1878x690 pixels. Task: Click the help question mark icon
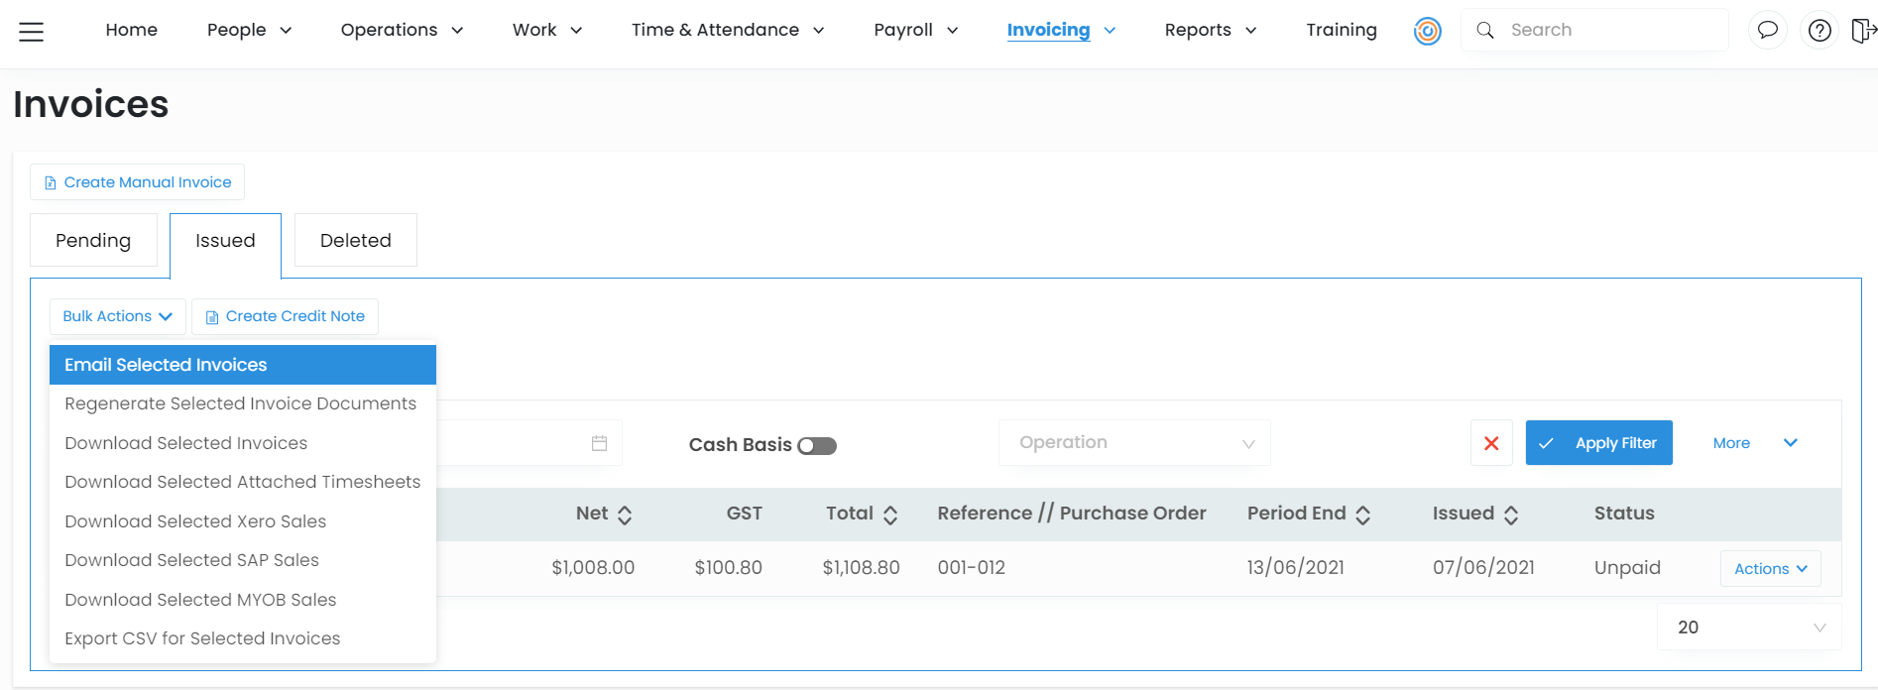tap(1819, 31)
